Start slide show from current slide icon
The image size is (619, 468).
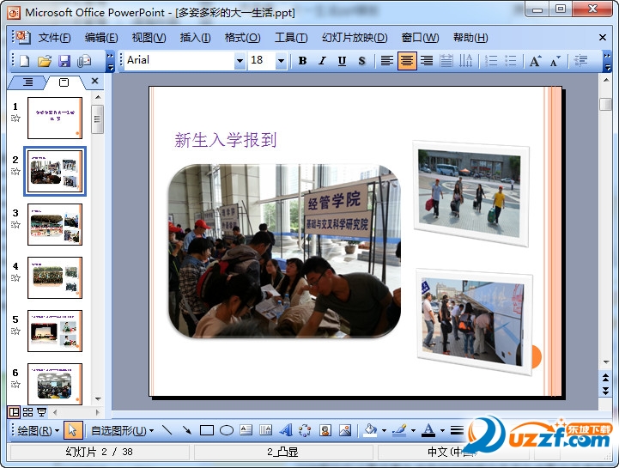click(41, 412)
